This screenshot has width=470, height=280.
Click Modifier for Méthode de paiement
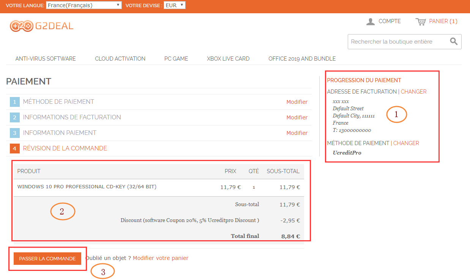coord(297,102)
